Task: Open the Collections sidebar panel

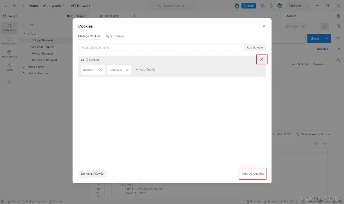Action: (x=9, y=27)
